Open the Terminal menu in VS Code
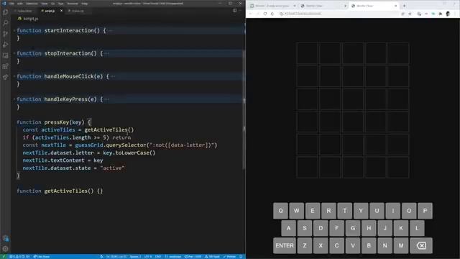This screenshot has height=259, width=460. click(73, 4)
